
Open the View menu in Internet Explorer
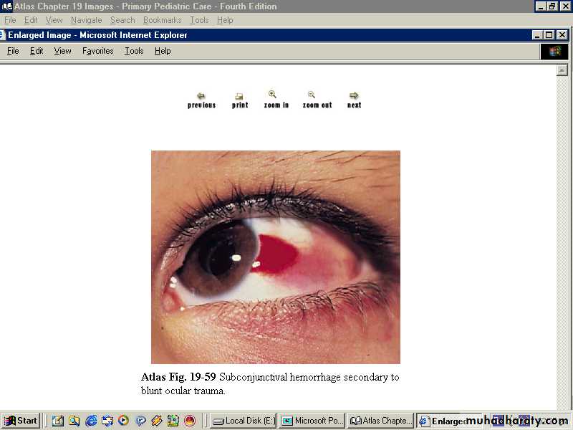[62, 51]
